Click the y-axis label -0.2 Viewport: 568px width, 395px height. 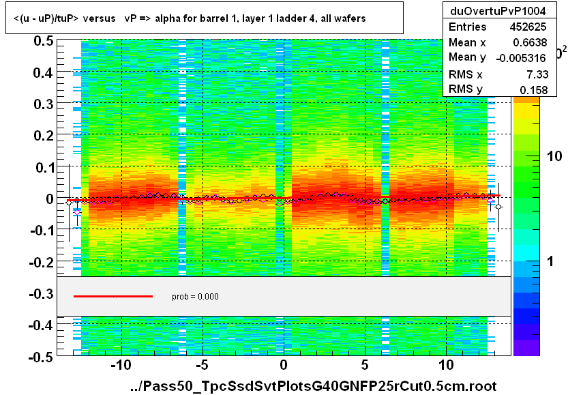click(42, 262)
